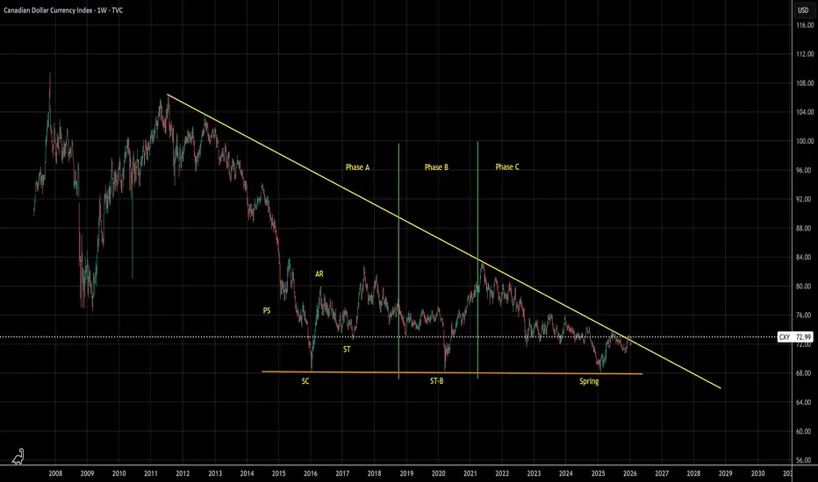Click the 100.00 level on price axis
This screenshot has height=482, width=818.
pos(805,141)
